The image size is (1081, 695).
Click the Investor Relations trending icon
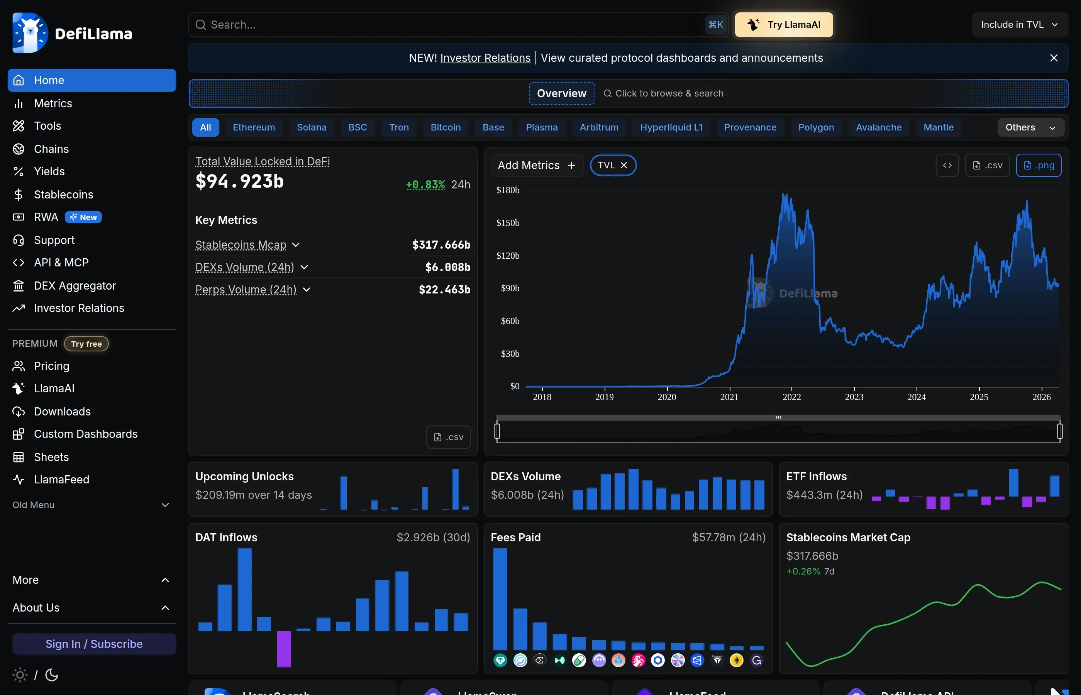coord(19,308)
